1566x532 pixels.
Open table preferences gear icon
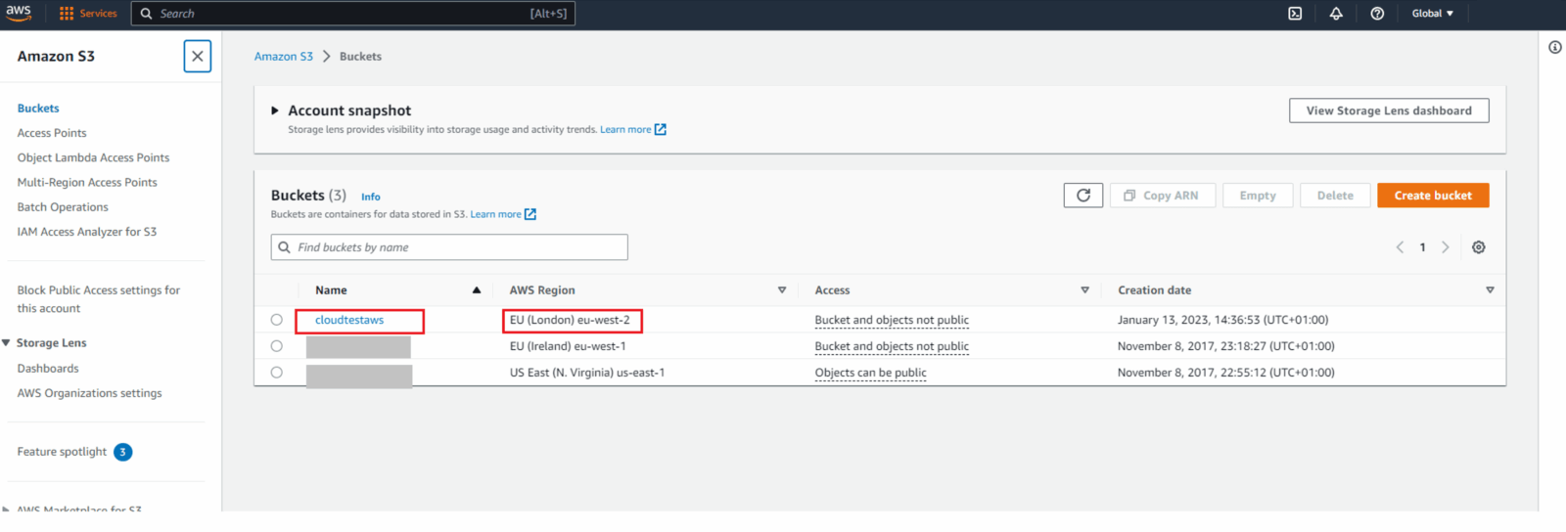click(1478, 247)
